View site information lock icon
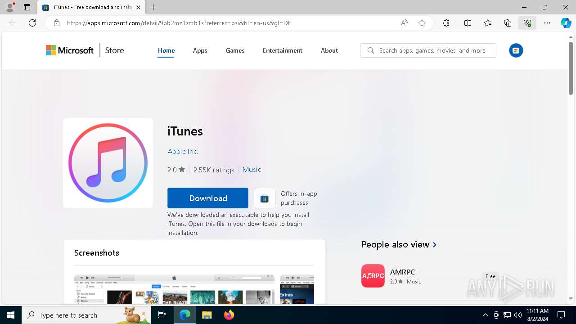This screenshot has height=324, width=576. click(x=57, y=23)
